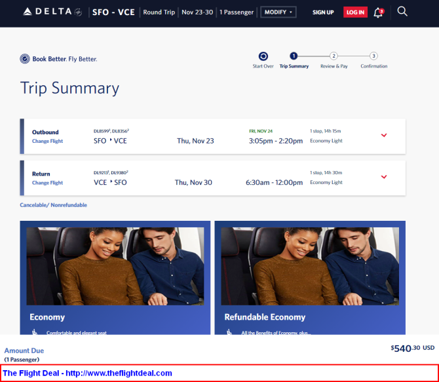Screen dimensions: 439x382
Task: Select step 3 Confirmation circle
Action: 373,56
